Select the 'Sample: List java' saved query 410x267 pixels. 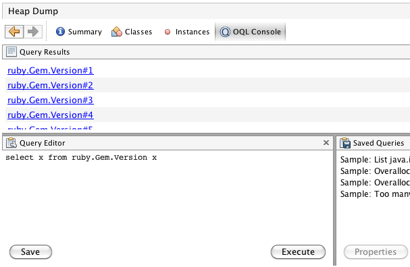click(x=375, y=160)
